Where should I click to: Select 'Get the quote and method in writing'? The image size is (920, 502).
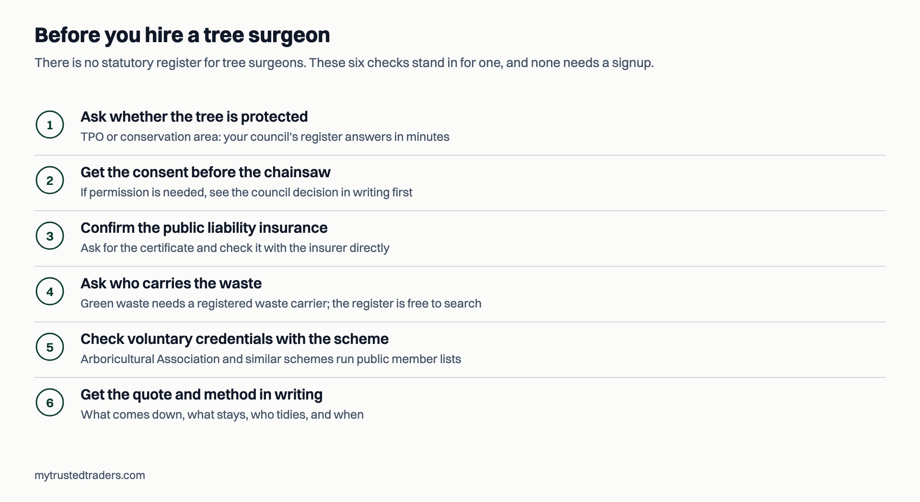(201, 394)
